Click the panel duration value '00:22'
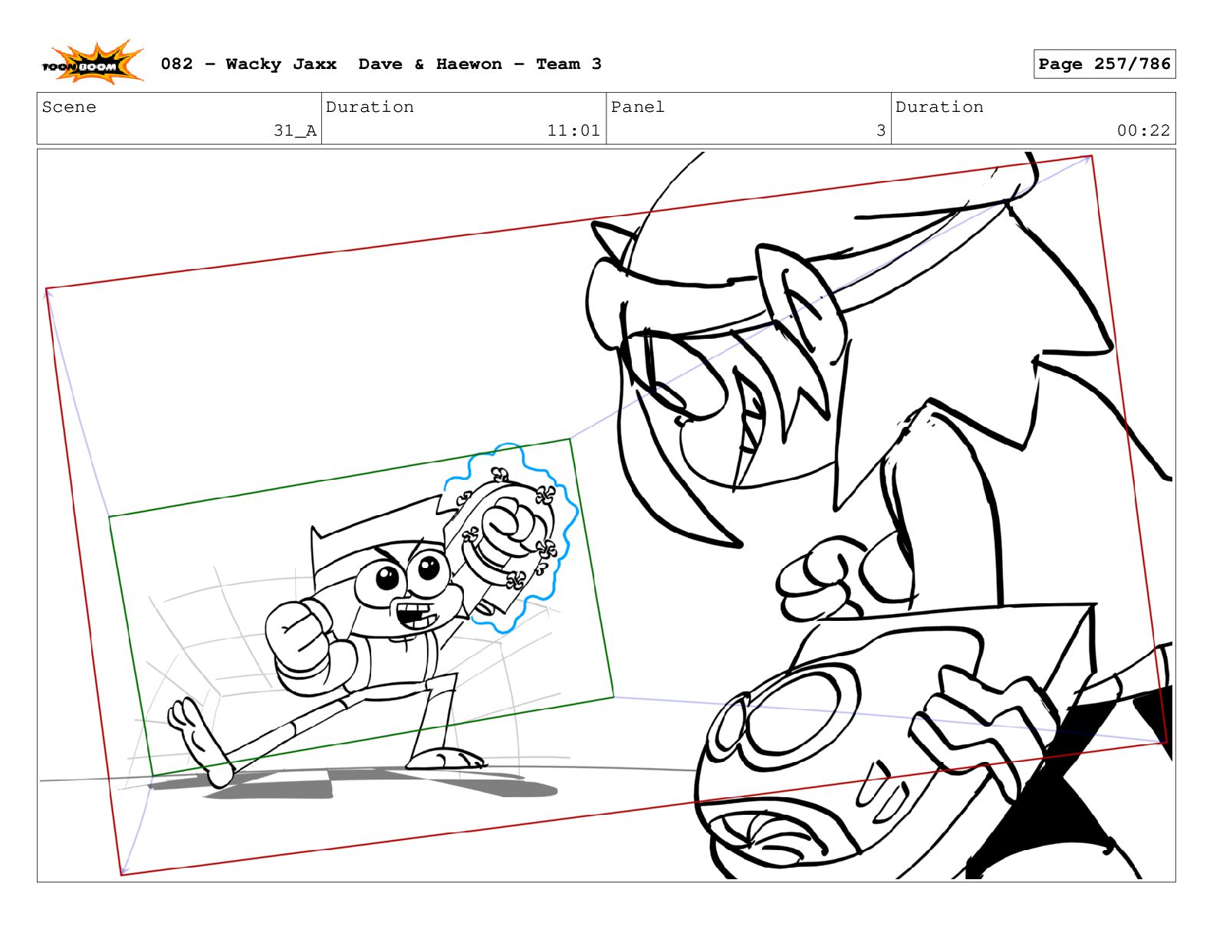Screen dimensions: 1213x939 tap(1143, 131)
